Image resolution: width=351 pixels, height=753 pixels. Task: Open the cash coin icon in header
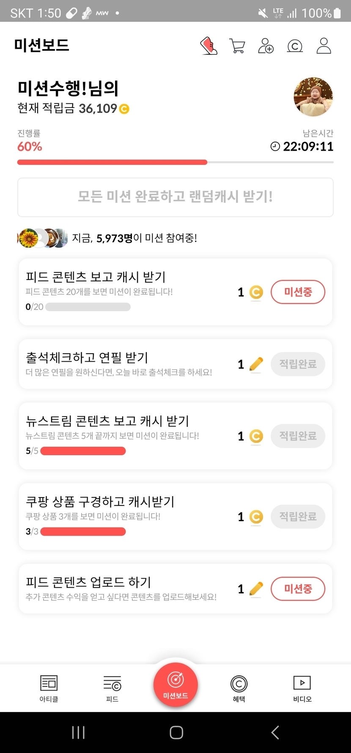click(295, 46)
